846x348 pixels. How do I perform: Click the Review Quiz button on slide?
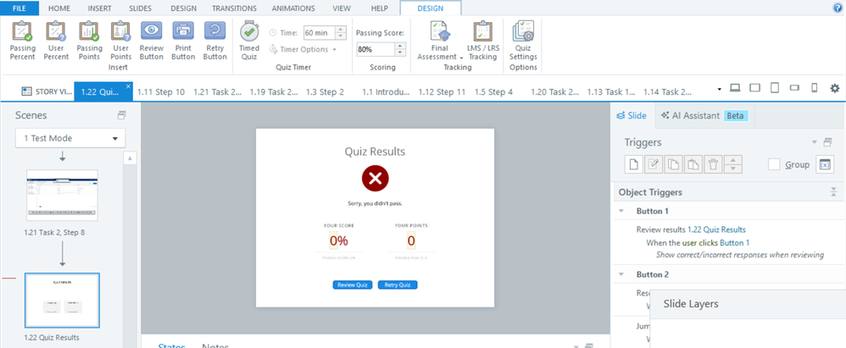coord(353,285)
